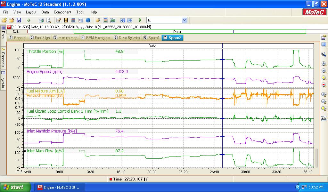Click the overlapping windows worksheet icon
Screen dimensions: 328x192
pyautogui.click(x=98, y=20)
